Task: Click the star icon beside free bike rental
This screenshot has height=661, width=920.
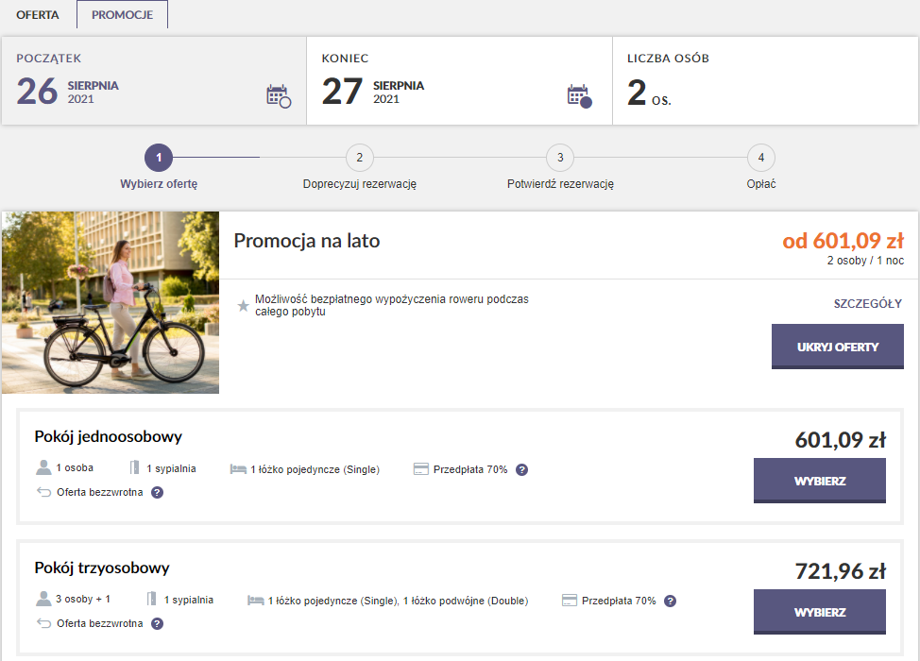Action: 244,306
